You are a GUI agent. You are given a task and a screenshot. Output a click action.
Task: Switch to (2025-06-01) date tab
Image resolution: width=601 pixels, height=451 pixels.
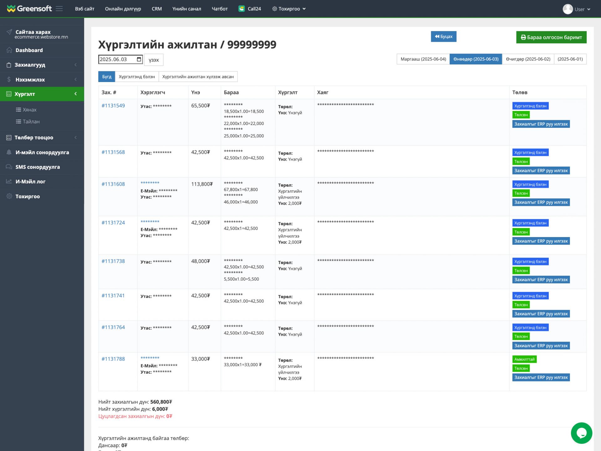(570, 59)
